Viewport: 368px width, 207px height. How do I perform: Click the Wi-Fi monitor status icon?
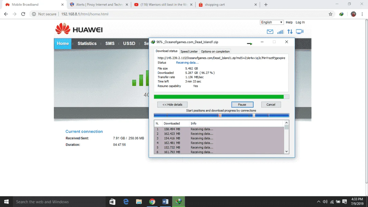tap(300, 32)
